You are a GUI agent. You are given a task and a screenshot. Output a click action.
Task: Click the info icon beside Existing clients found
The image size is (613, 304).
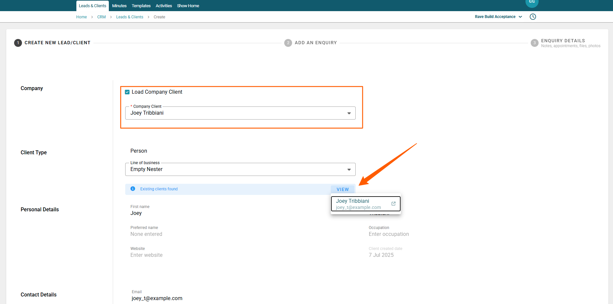pos(133,189)
